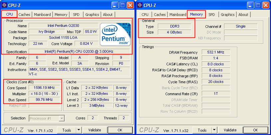Click Channel # value Single
This screenshot has height=135, width=271.
pyautogui.click(x=241, y=26)
